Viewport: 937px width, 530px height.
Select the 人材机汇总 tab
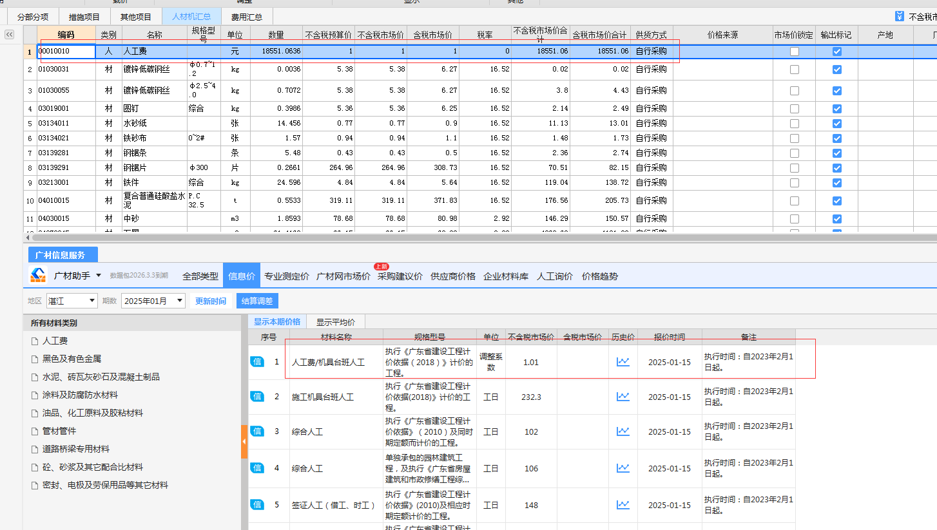191,17
